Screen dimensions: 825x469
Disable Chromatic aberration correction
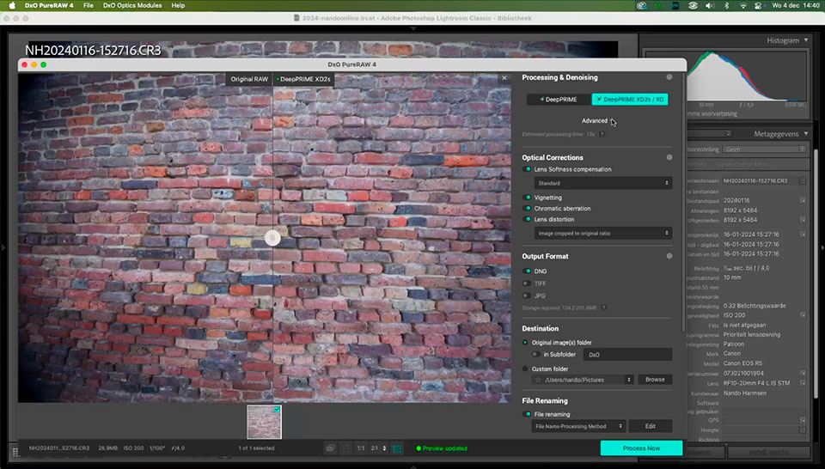(x=527, y=209)
